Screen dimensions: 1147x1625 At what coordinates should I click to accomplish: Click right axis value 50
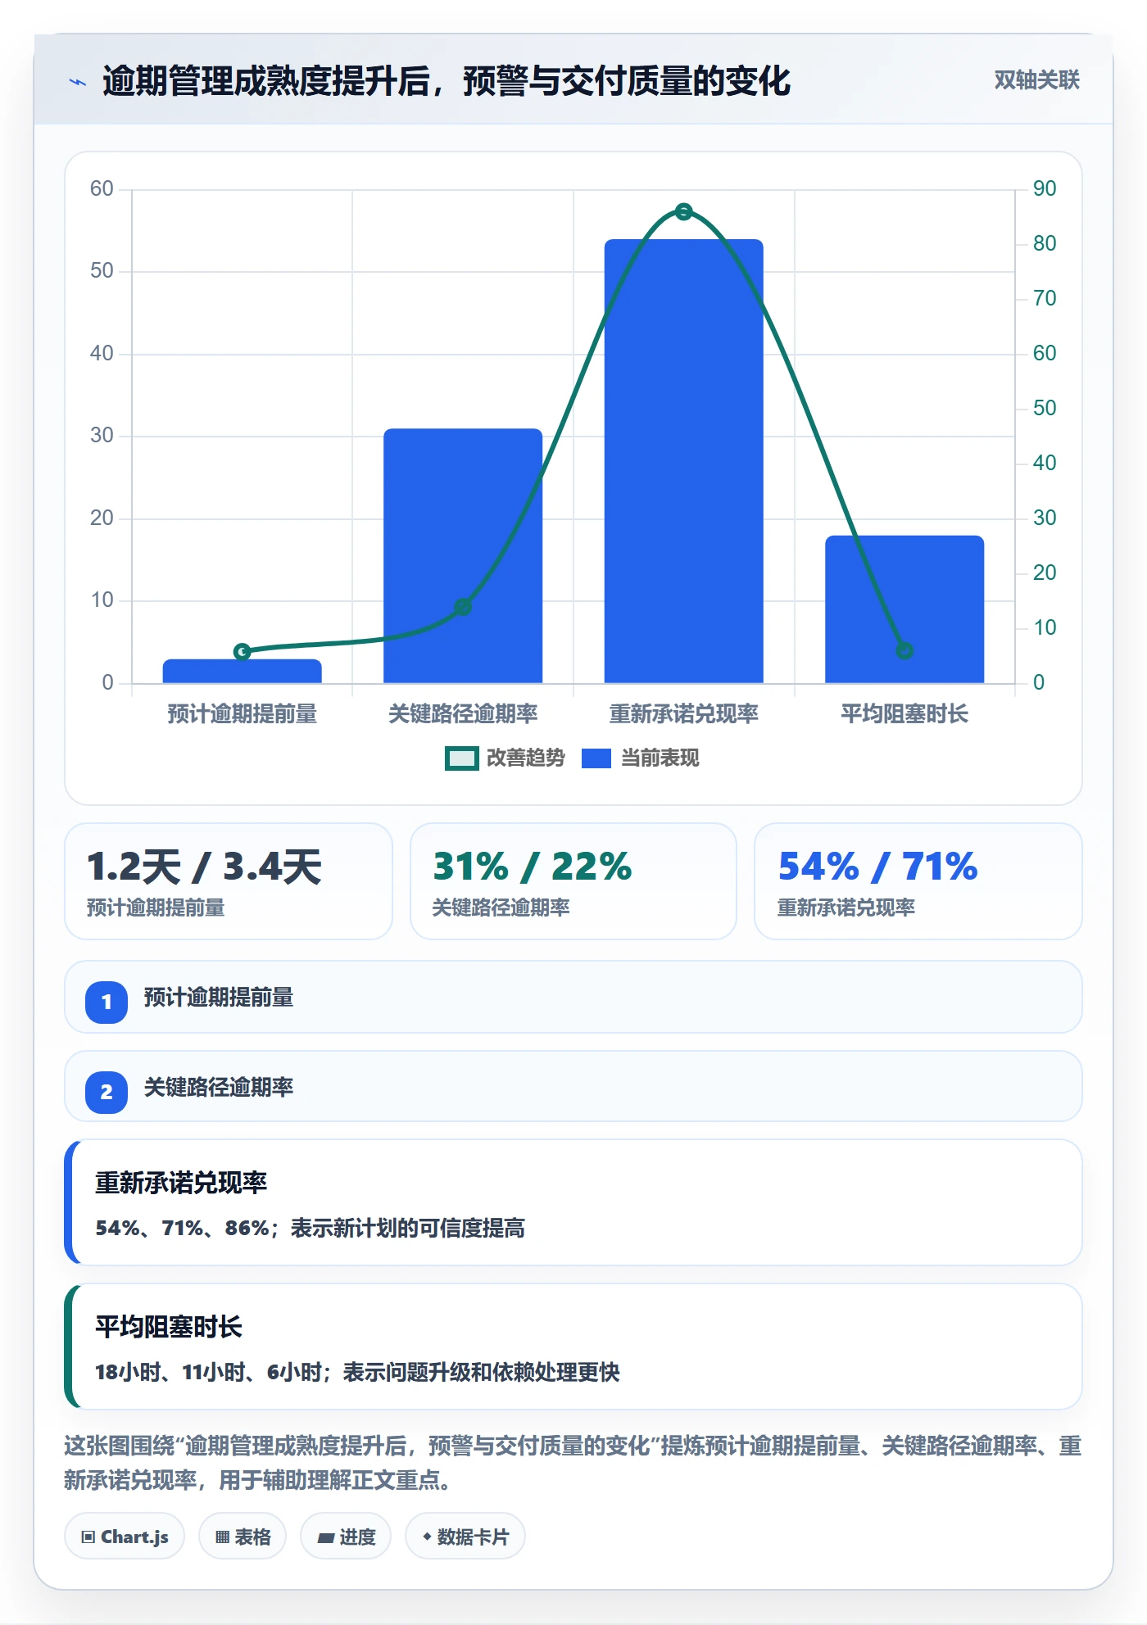[1045, 408]
